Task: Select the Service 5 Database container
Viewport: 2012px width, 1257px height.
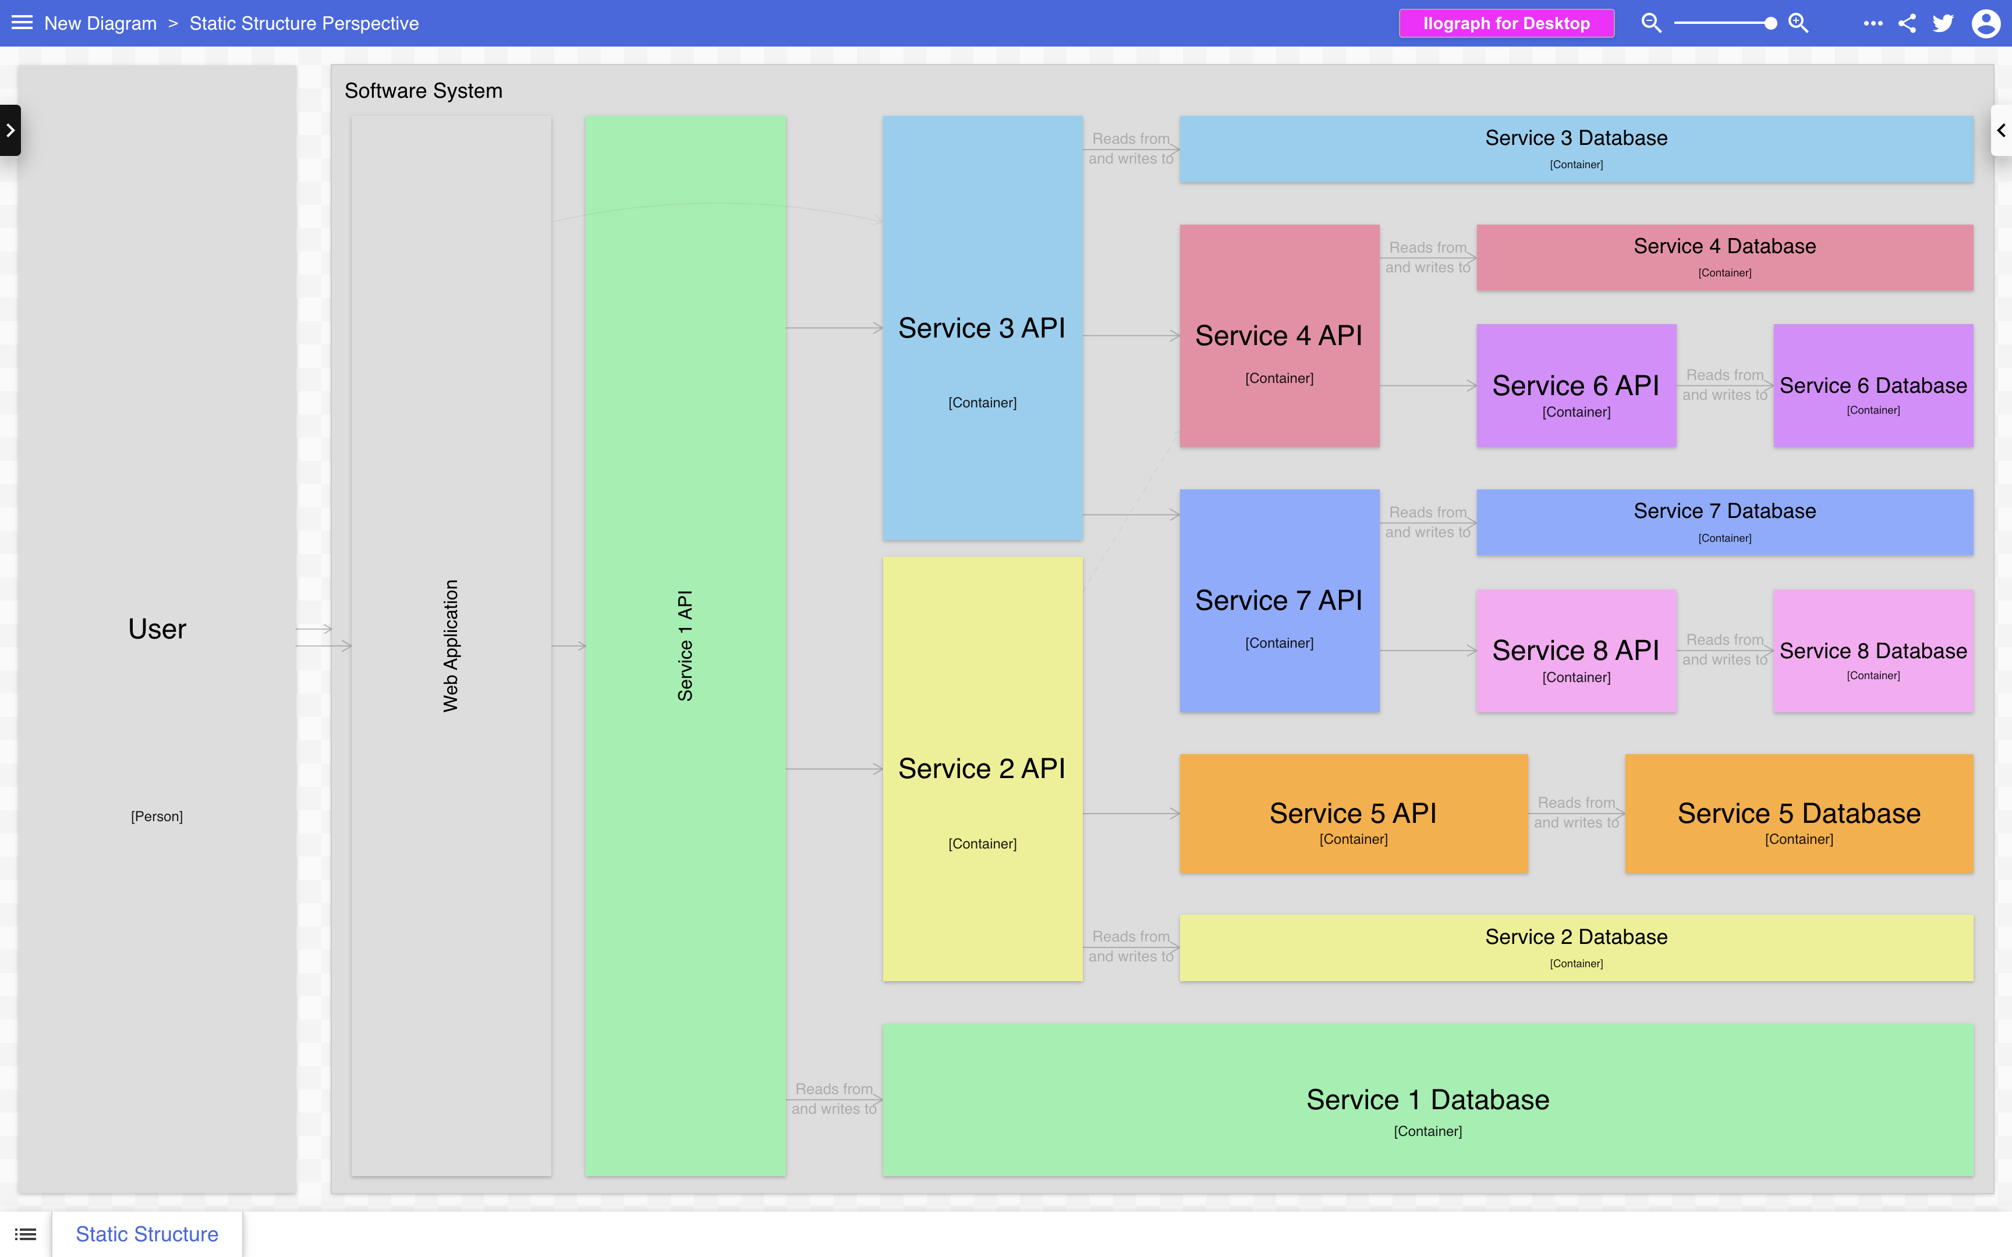Action: coord(1798,814)
